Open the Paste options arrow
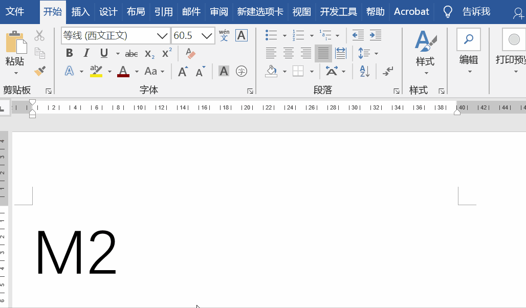The width and height of the screenshot is (526, 308). (16, 73)
